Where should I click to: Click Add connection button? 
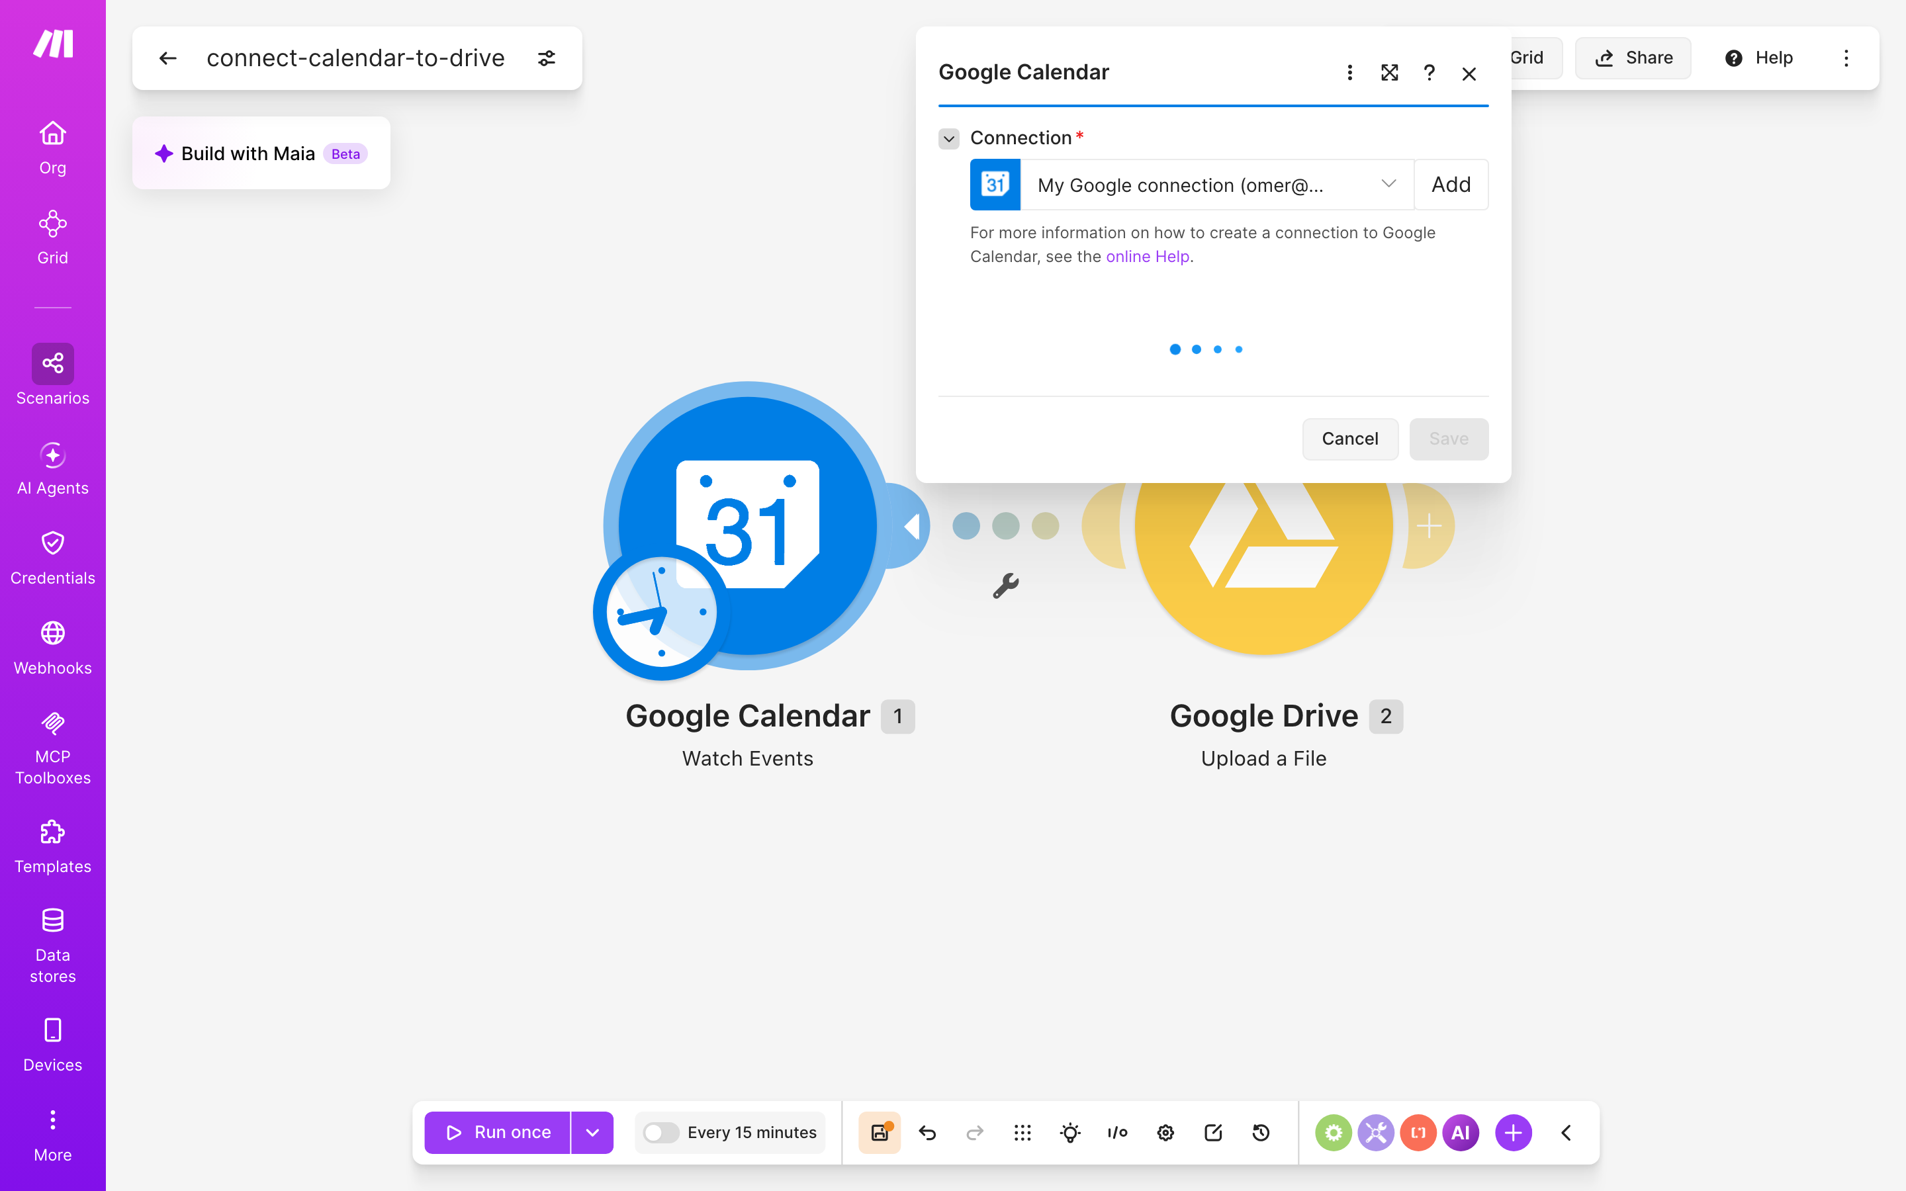coord(1451,185)
